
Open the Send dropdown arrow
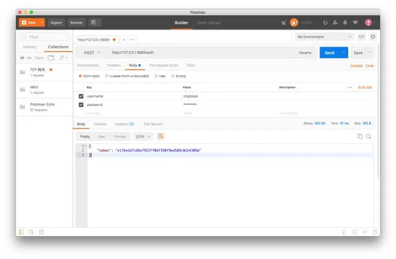coord(343,53)
